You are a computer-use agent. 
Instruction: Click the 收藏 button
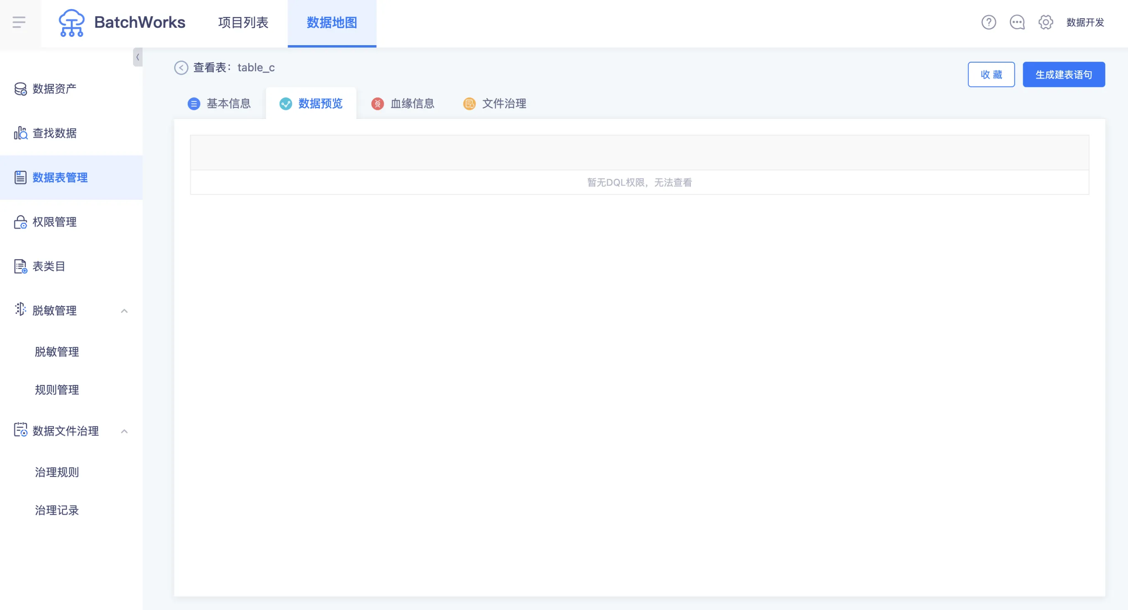pyautogui.click(x=991, y=75)
